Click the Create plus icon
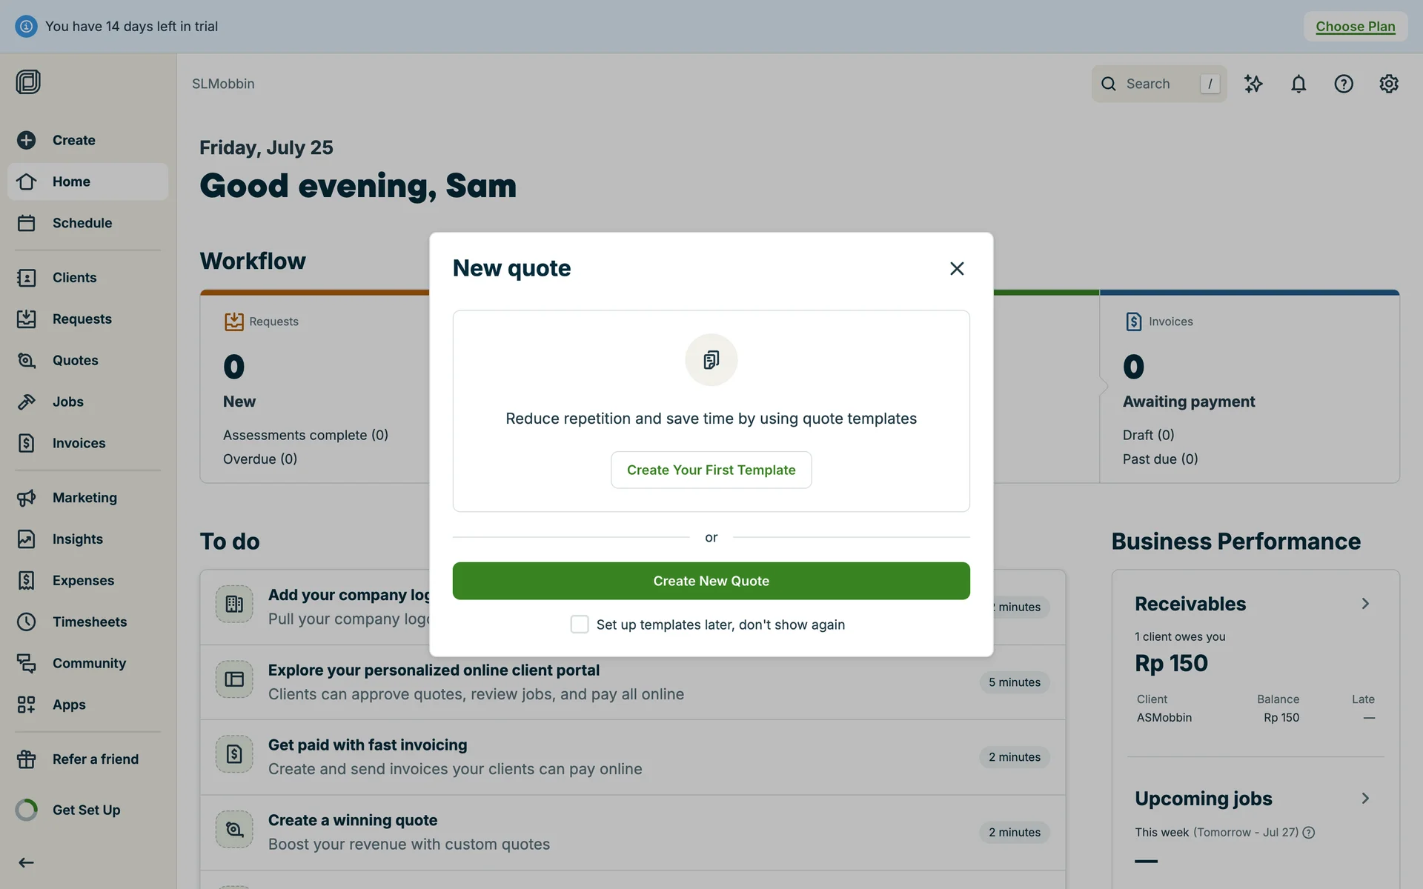This screenshot has height=889, width=1423. point(27,140)
